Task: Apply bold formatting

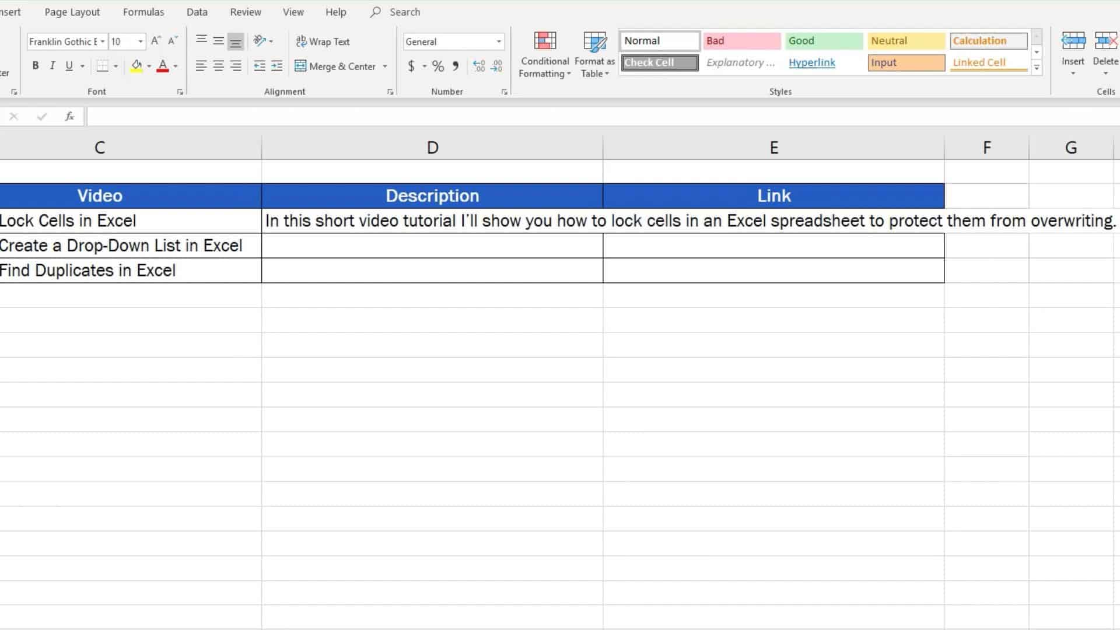Action: click(x=35, y=65)
